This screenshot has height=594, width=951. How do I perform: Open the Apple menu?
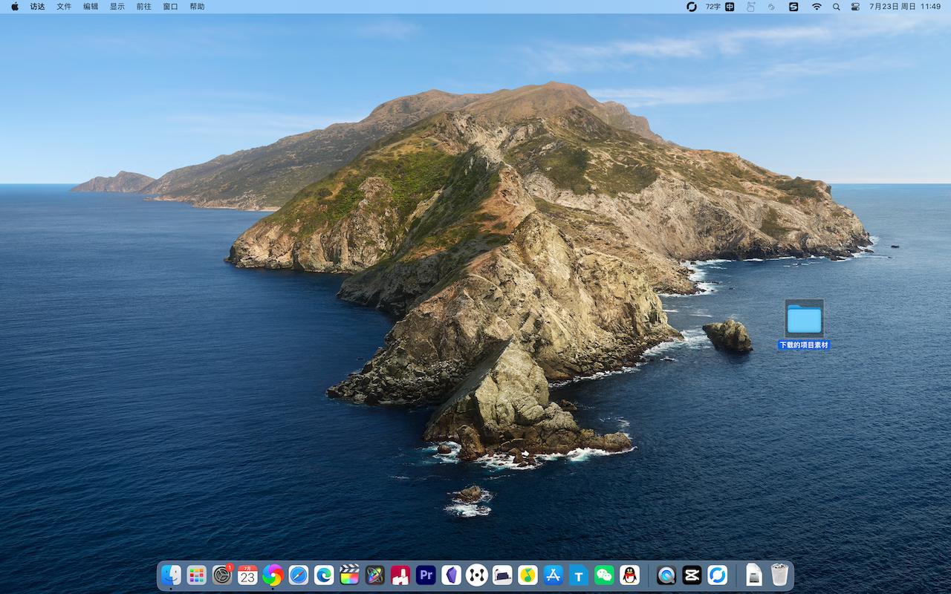15,7
